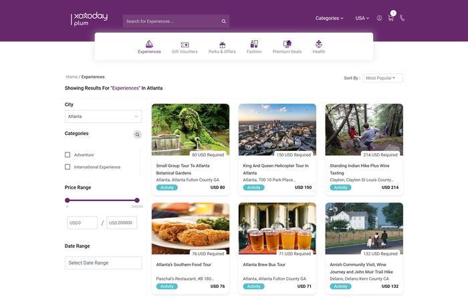The height and width of the screenshot is (298, 468).
Task: Check the Adventure category checkbox
Action: click(x=68, y=155)
